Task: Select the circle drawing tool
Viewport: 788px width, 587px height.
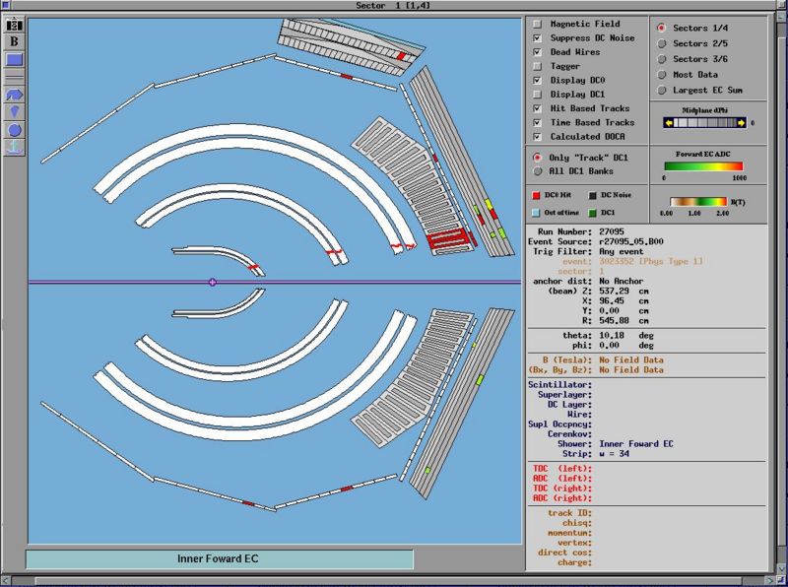Action: point(14,130)
